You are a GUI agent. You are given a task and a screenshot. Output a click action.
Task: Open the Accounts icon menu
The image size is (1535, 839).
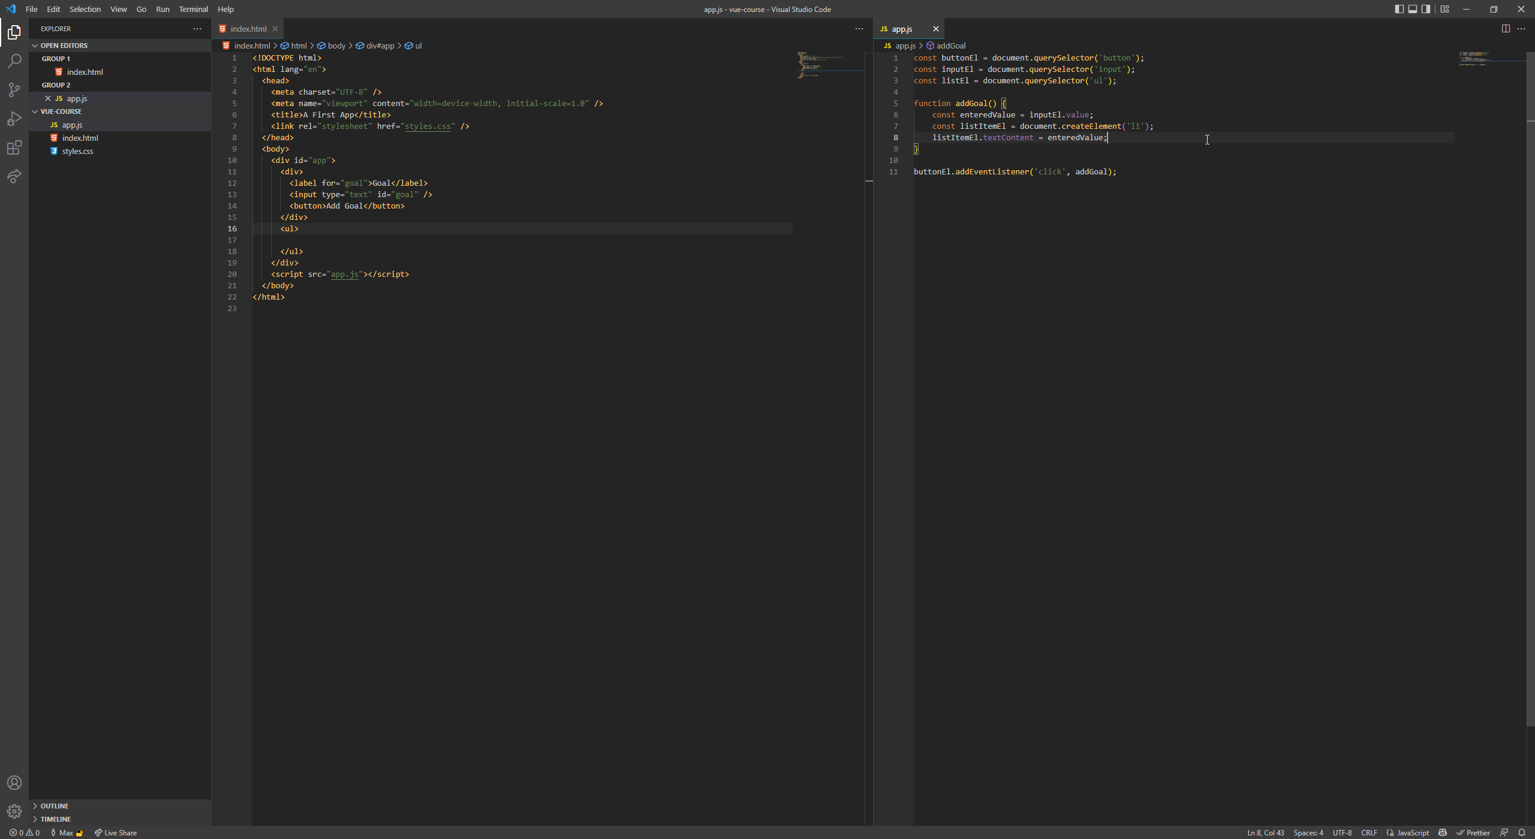pos(14,783)
